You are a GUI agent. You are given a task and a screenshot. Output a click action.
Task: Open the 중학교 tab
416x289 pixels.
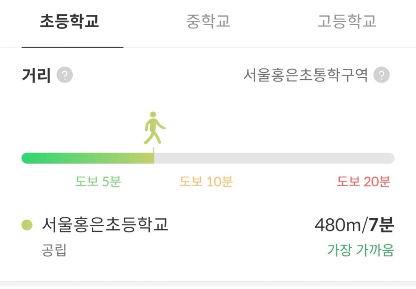click(208, 22)
